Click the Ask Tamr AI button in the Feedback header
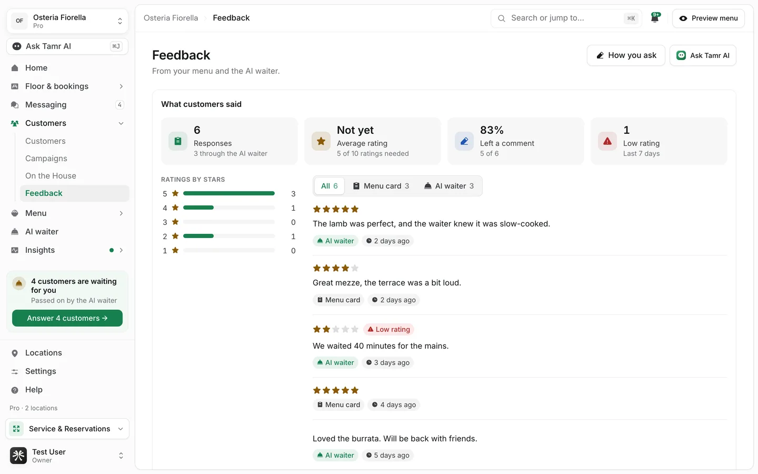 703,55
